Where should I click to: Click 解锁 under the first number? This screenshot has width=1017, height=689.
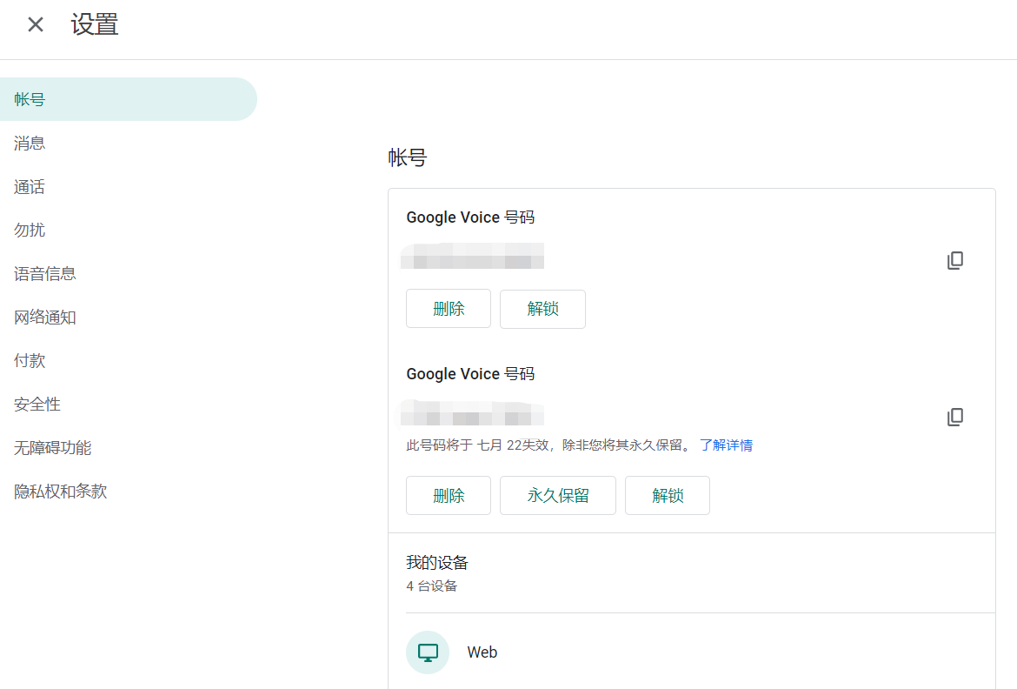click(x=542, y=309)
